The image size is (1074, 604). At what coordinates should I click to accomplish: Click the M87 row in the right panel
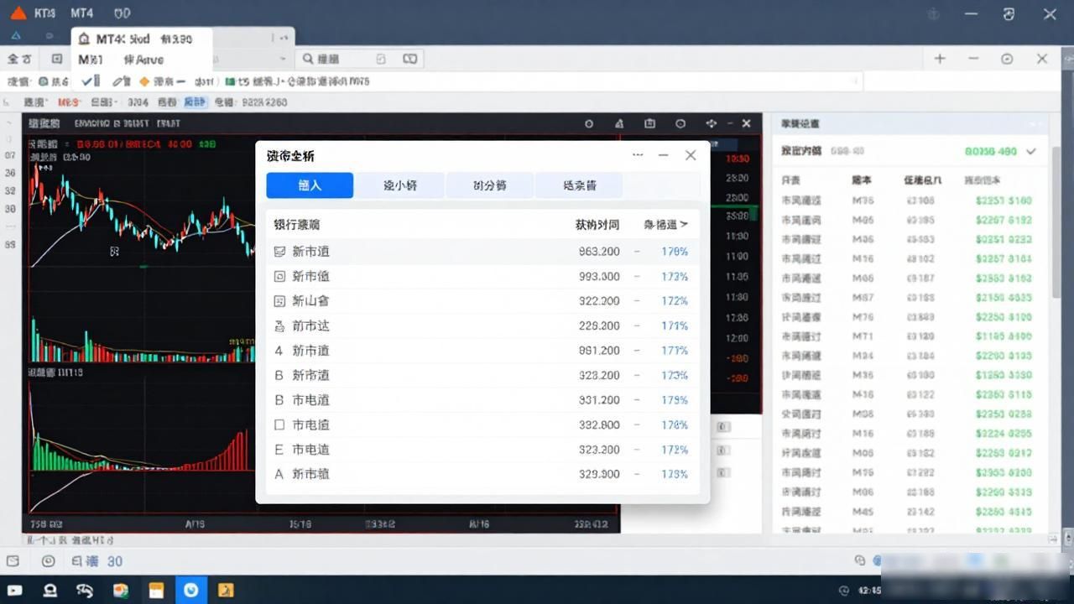click(910, 298)
